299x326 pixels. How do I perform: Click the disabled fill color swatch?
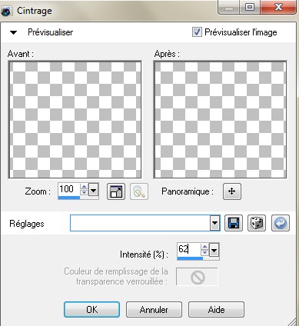(197, 277)
